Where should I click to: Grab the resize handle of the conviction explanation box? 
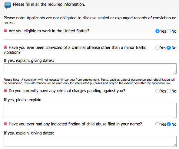pos(175,73)
